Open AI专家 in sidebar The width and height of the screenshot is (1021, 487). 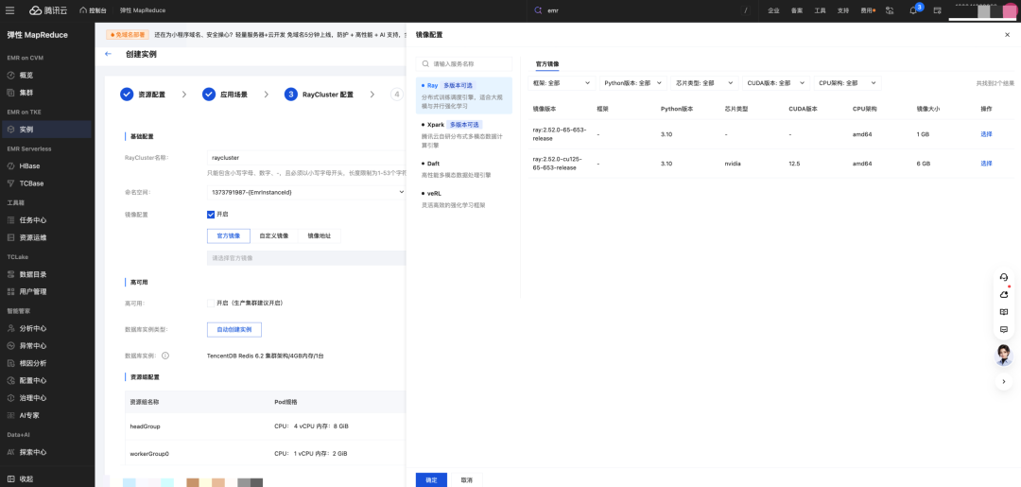(30, 415)
